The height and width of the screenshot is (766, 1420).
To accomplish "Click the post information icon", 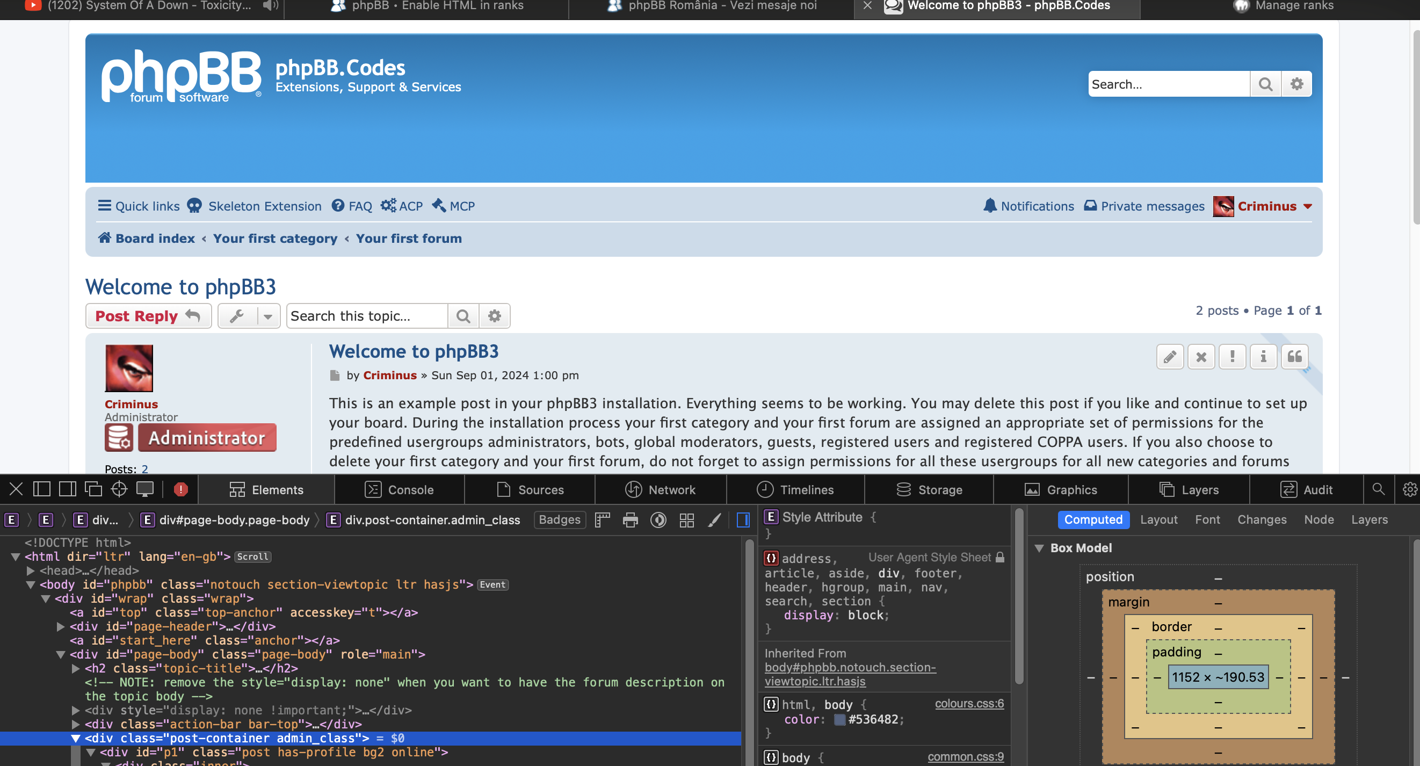I will [x=1264, y=357].
